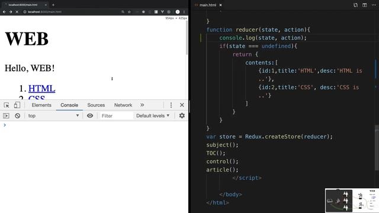Switch to the Elements tab

pos(41,105)
